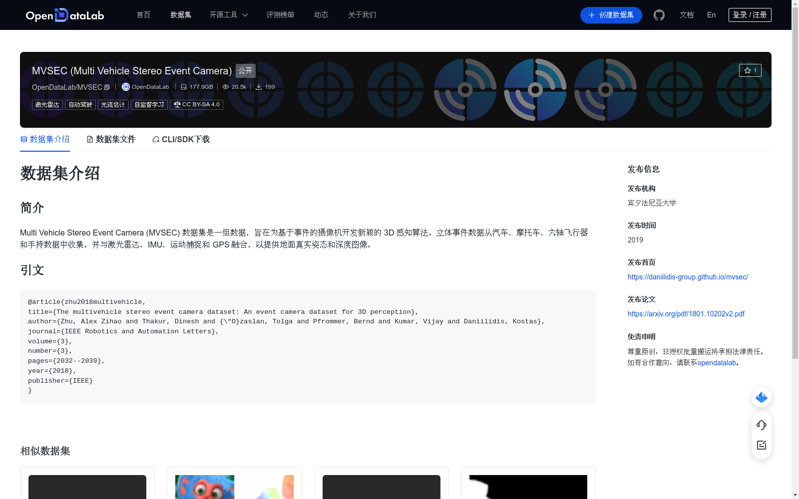
Task: Click the 登录/注册 button
Action: coord(750,14)
